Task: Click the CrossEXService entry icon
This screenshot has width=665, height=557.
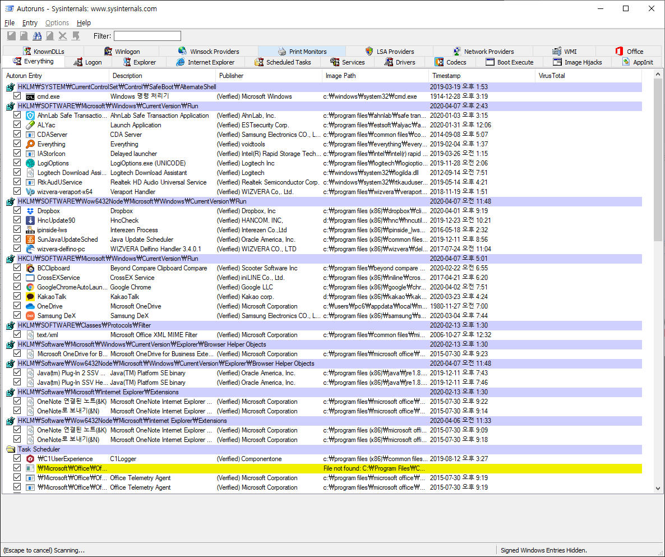Action: pos(30,278)
